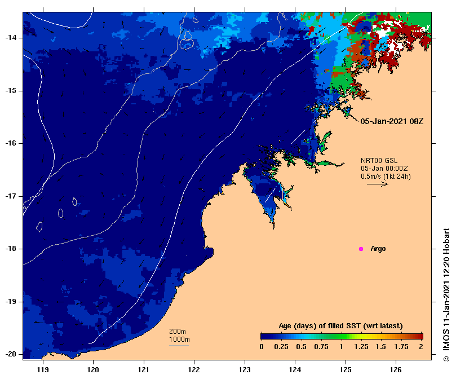Click the 'Argo' legend label
Image resolution: width=456 pixels, height=379 pixels.
[378, 249]
